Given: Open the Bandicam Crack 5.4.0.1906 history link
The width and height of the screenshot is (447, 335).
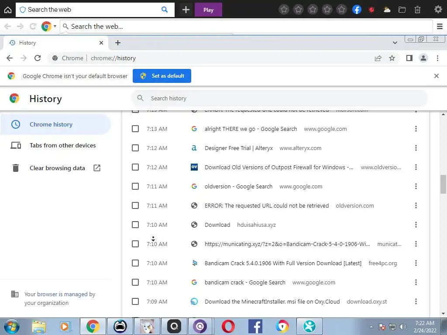Looking at the screenshot, I should coord(283,263).
